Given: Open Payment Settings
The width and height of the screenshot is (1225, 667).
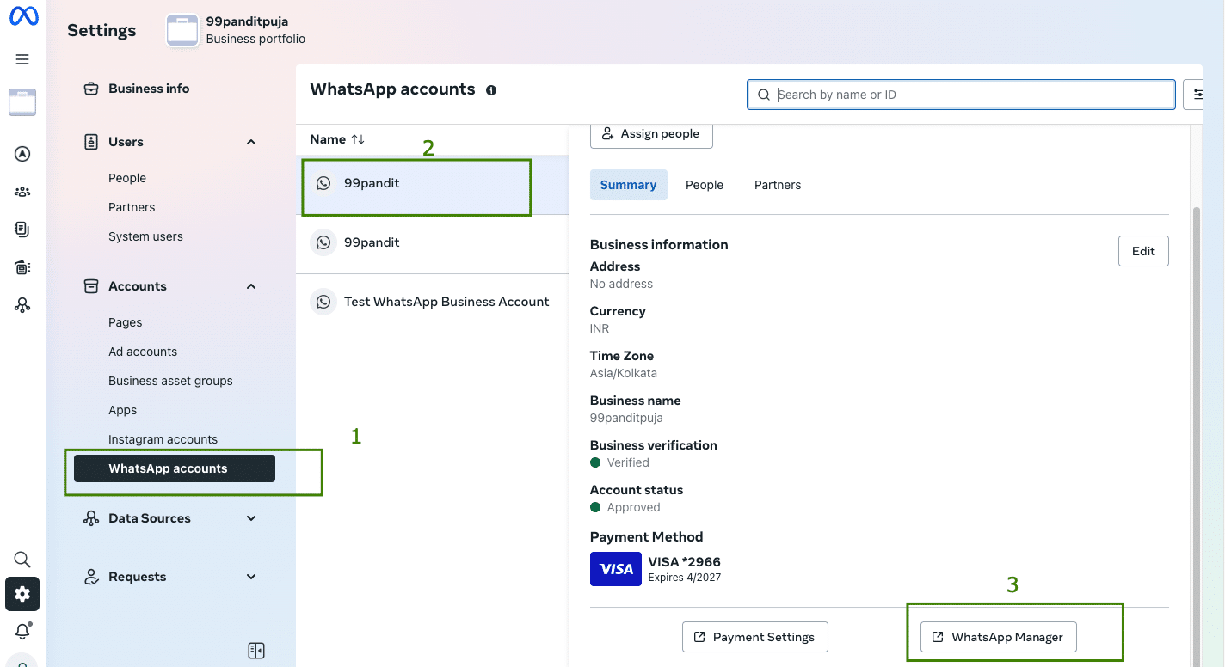Looking at the screenshot, I should coord(754,637).
